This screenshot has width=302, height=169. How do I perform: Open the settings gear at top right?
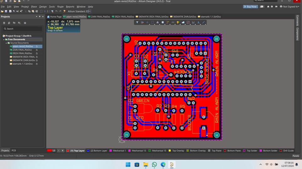[x=272, y=7]
